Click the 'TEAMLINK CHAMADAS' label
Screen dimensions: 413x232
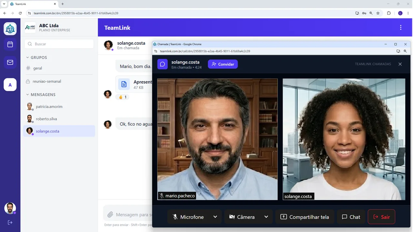click(x=373, y=64)
